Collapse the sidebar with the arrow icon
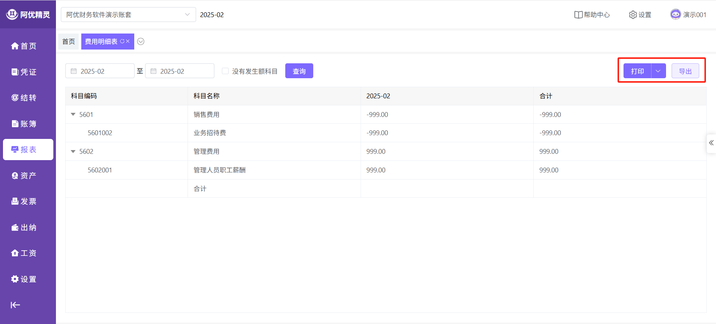 15,305
